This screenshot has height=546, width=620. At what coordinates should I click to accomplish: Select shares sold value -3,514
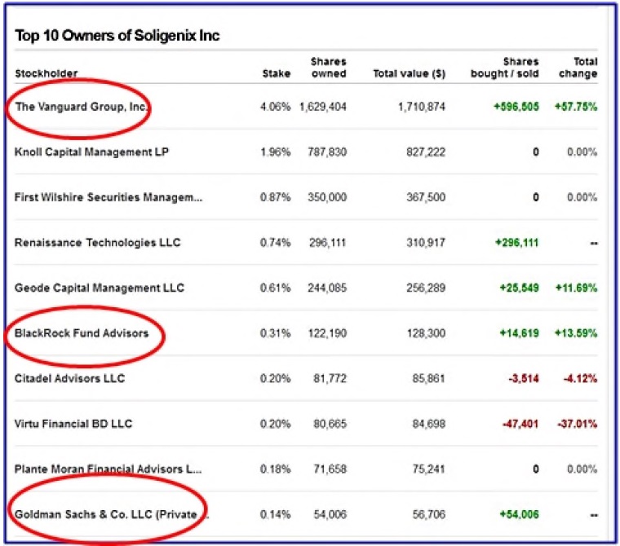click(524, 378)
